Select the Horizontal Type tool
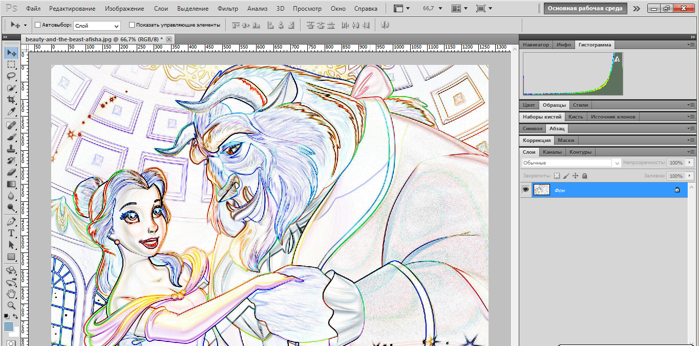The width and height of the screenshot is (699, 346). coord(11,234)
